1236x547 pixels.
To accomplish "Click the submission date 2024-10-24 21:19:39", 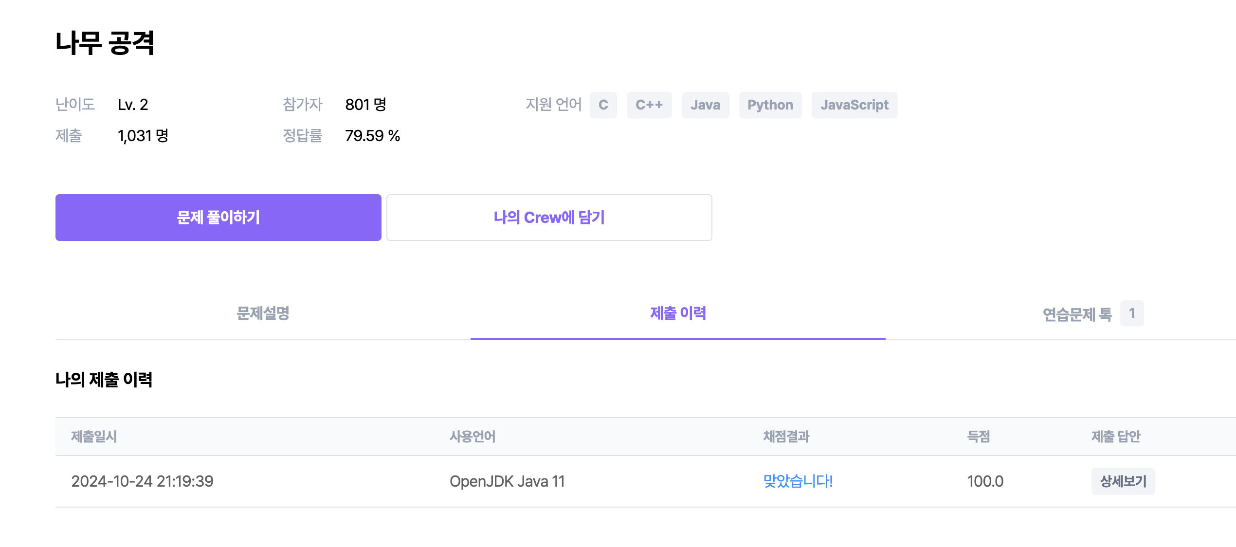I will (142, 481).
